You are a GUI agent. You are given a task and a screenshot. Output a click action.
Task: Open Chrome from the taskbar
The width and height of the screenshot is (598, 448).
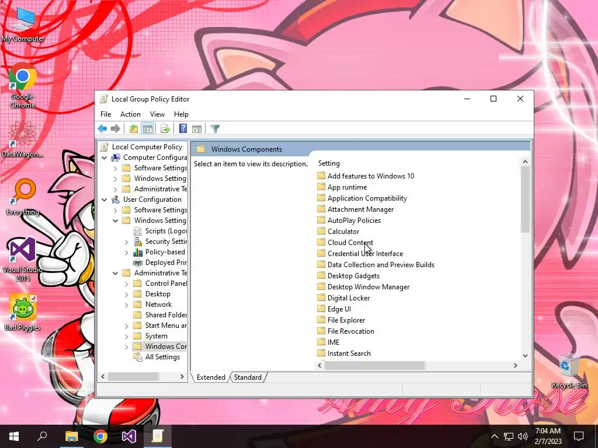(100, 436)
